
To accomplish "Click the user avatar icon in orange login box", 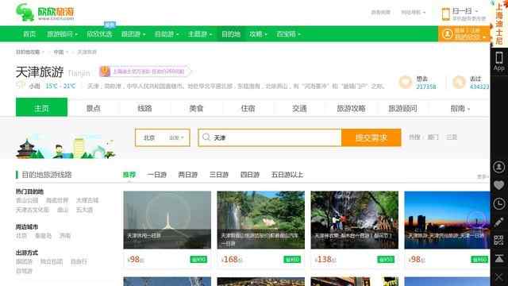I will [448, 34].
